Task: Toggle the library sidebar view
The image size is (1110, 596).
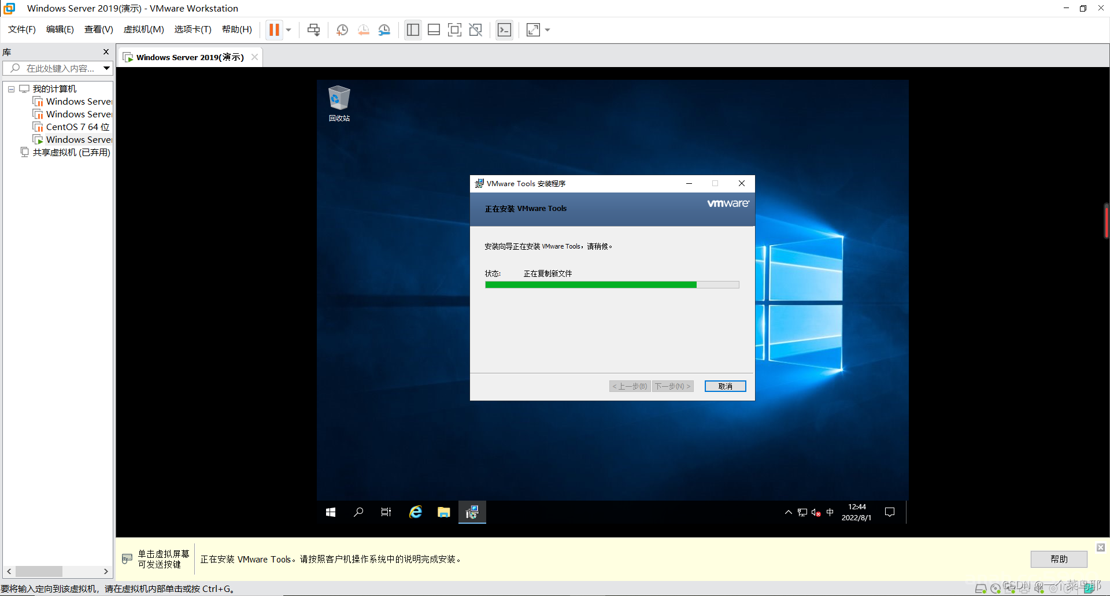Action: point(413,29)
